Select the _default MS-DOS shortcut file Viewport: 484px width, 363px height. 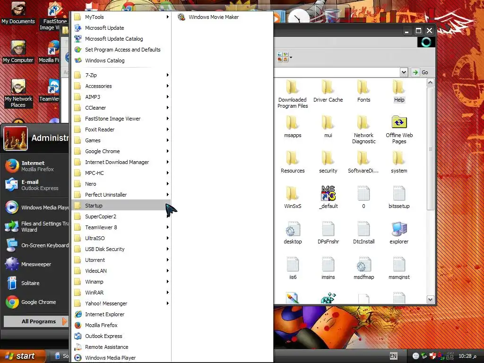(328, 197)
